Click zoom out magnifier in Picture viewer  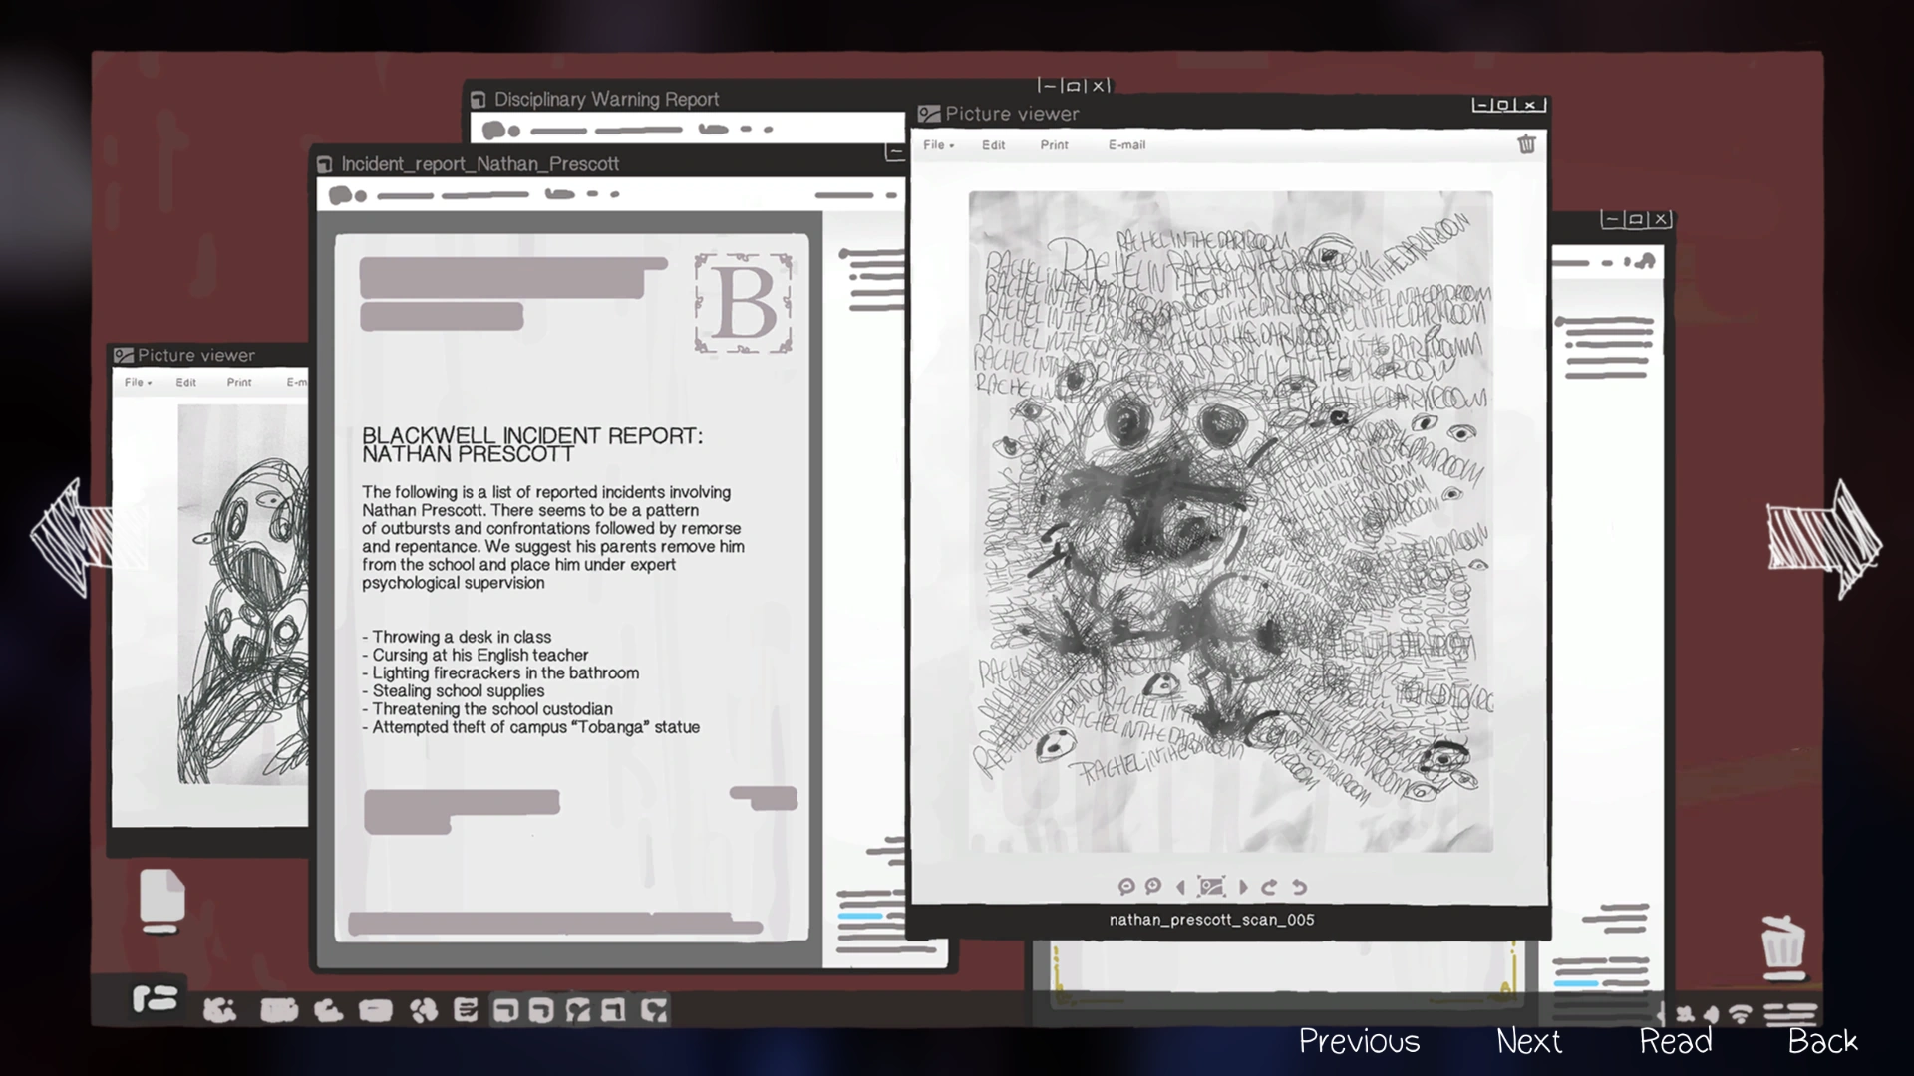coord(1126,886)
